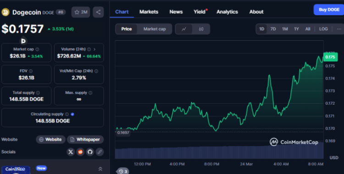Viewport: 344px width, 174px height.
Task: Click the verified circulating supply badge
Action: (72, 114)
